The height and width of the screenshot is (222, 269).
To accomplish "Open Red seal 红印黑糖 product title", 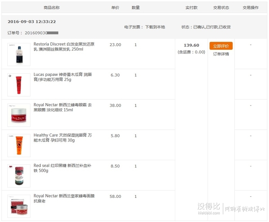I will [62, 168].
